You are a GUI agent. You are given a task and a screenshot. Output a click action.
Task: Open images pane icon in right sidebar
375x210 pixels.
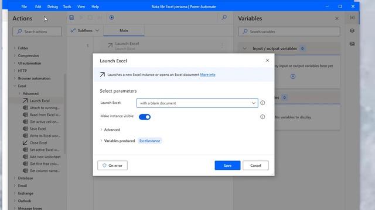[352, 44]
